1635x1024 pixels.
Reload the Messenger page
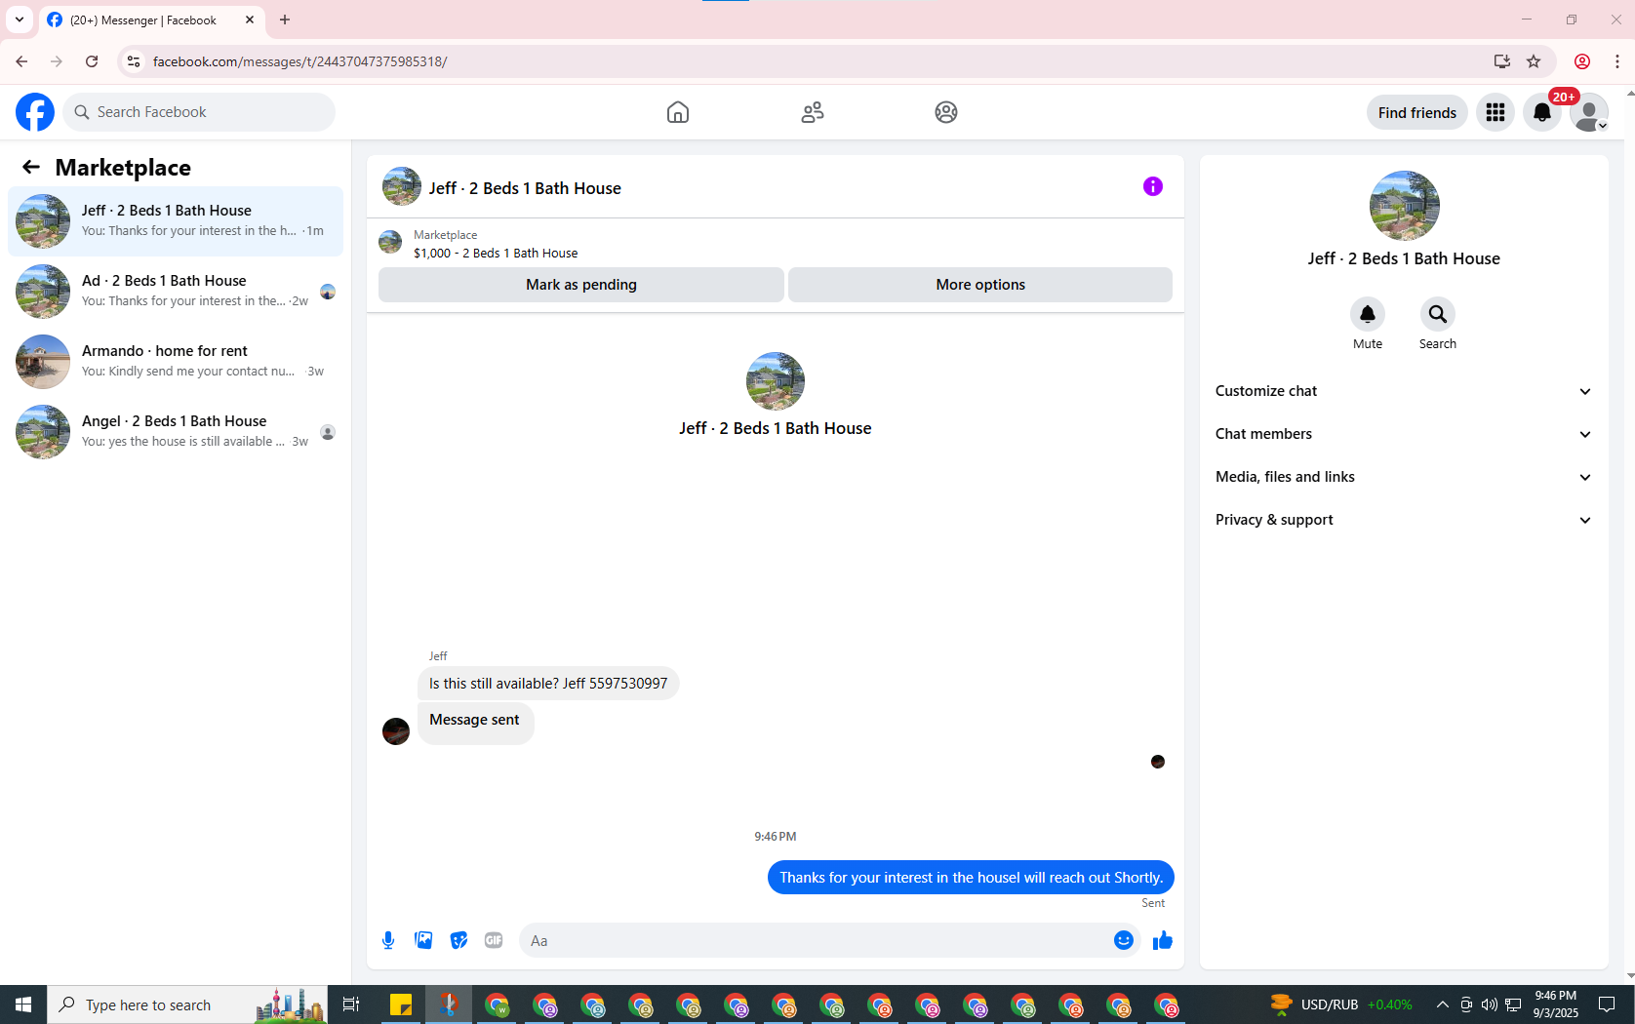[92, 61]
